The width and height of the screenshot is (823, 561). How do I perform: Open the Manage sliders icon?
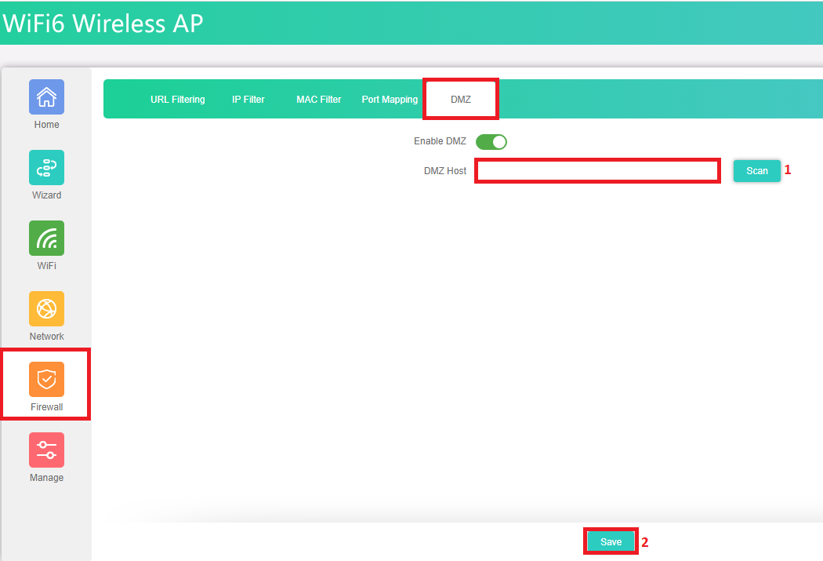pyautogui.click(x=46, y=450)
